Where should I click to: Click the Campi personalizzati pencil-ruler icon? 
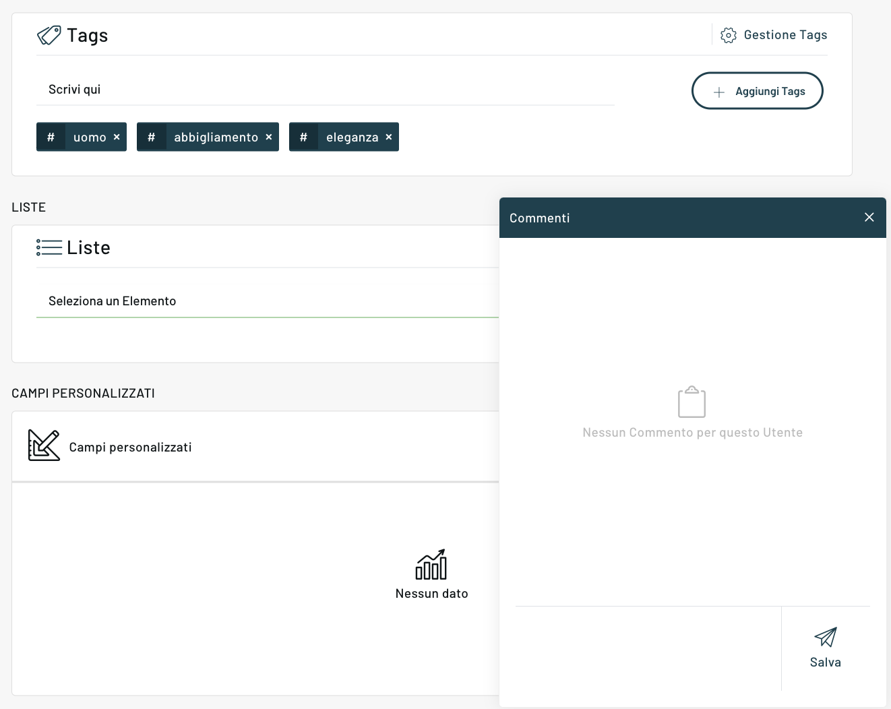[x=44, y=445]
